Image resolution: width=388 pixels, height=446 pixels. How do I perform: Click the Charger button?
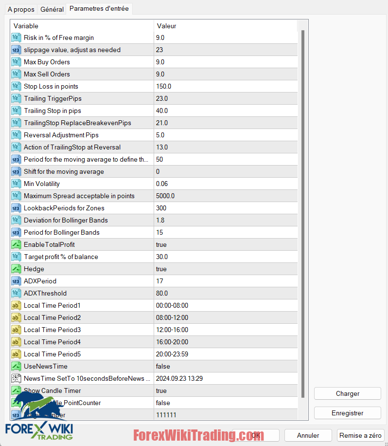coord(347,393)
